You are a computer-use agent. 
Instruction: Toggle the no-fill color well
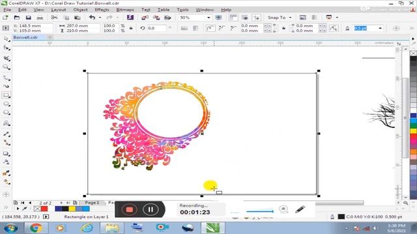pos(37,209)
